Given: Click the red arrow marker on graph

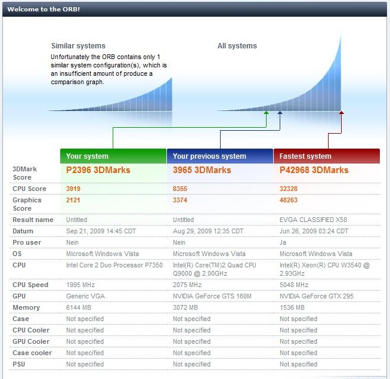Looking at the screenshot, I should (x=342, y=113).
